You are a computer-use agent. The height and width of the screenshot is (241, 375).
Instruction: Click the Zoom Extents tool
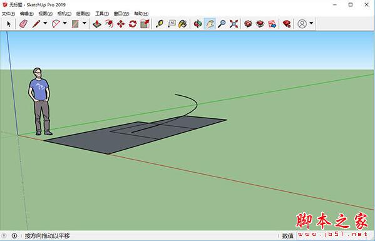[x=234, y=24]
